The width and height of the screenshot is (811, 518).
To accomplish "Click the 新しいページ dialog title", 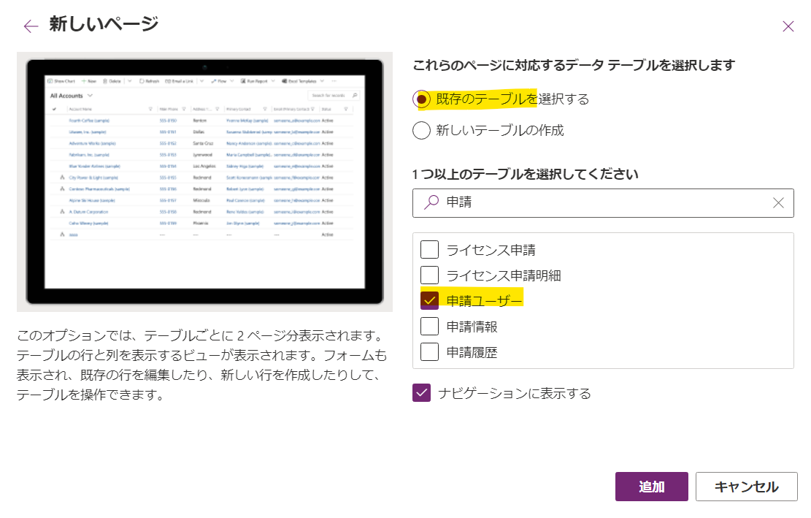I will pos(104,24).
